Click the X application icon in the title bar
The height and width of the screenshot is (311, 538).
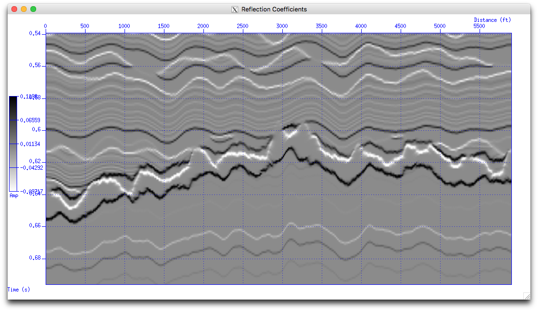pos(234,9)
